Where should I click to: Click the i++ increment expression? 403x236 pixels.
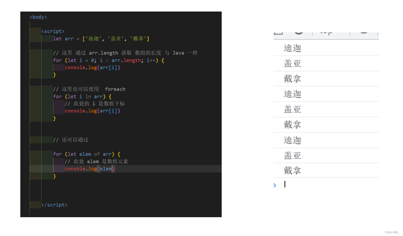[x=151, y=60]
